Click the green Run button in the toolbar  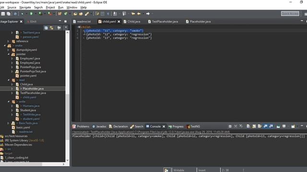31,14
